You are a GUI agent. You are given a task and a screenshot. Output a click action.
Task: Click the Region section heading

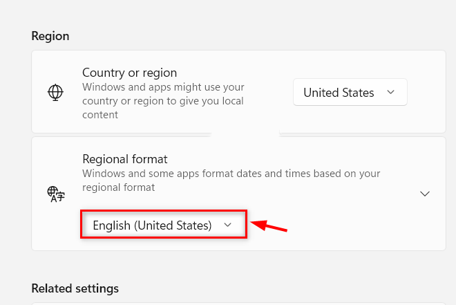[50, 36]
